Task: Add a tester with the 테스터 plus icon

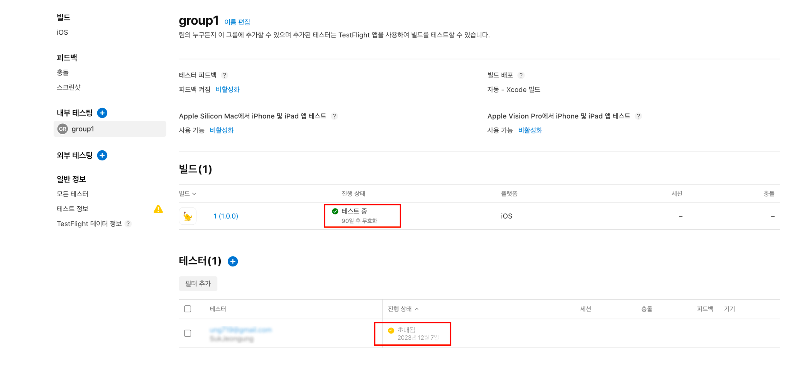Action: [233, 262]
